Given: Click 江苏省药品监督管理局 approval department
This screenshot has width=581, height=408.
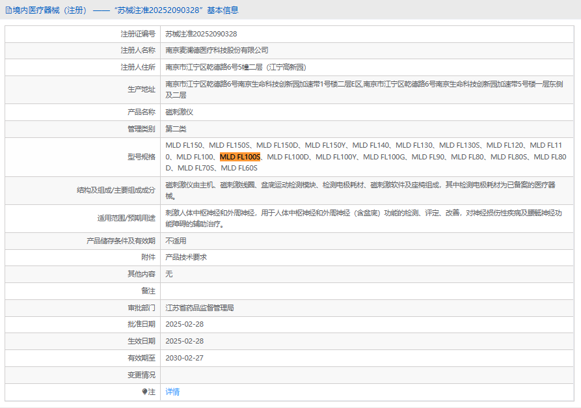Looking at the screenshot, I should [200, 308].
